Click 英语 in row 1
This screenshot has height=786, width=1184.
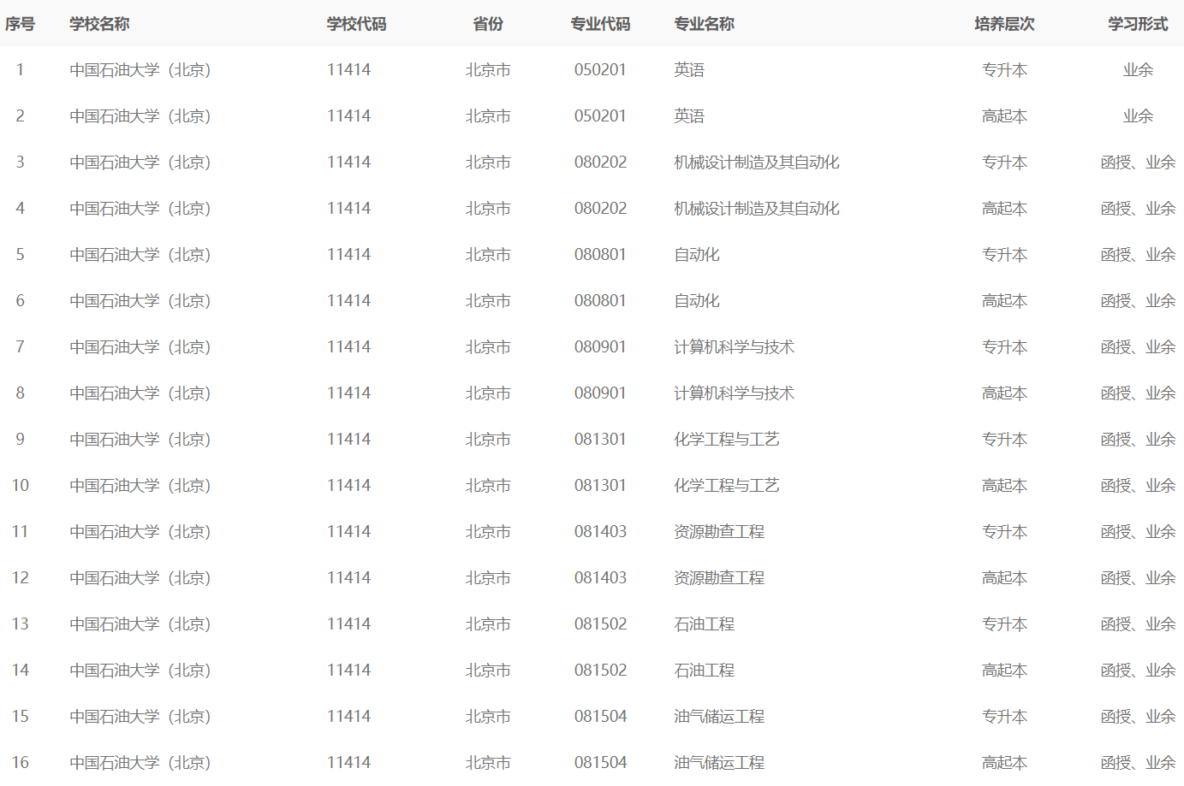(689, 70)
